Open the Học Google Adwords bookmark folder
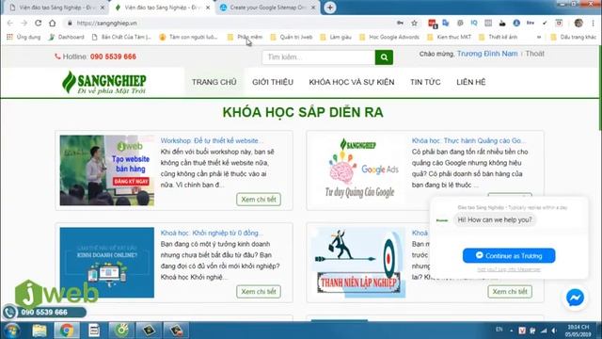This screenshot has height=339, width=602. [389, 38]
